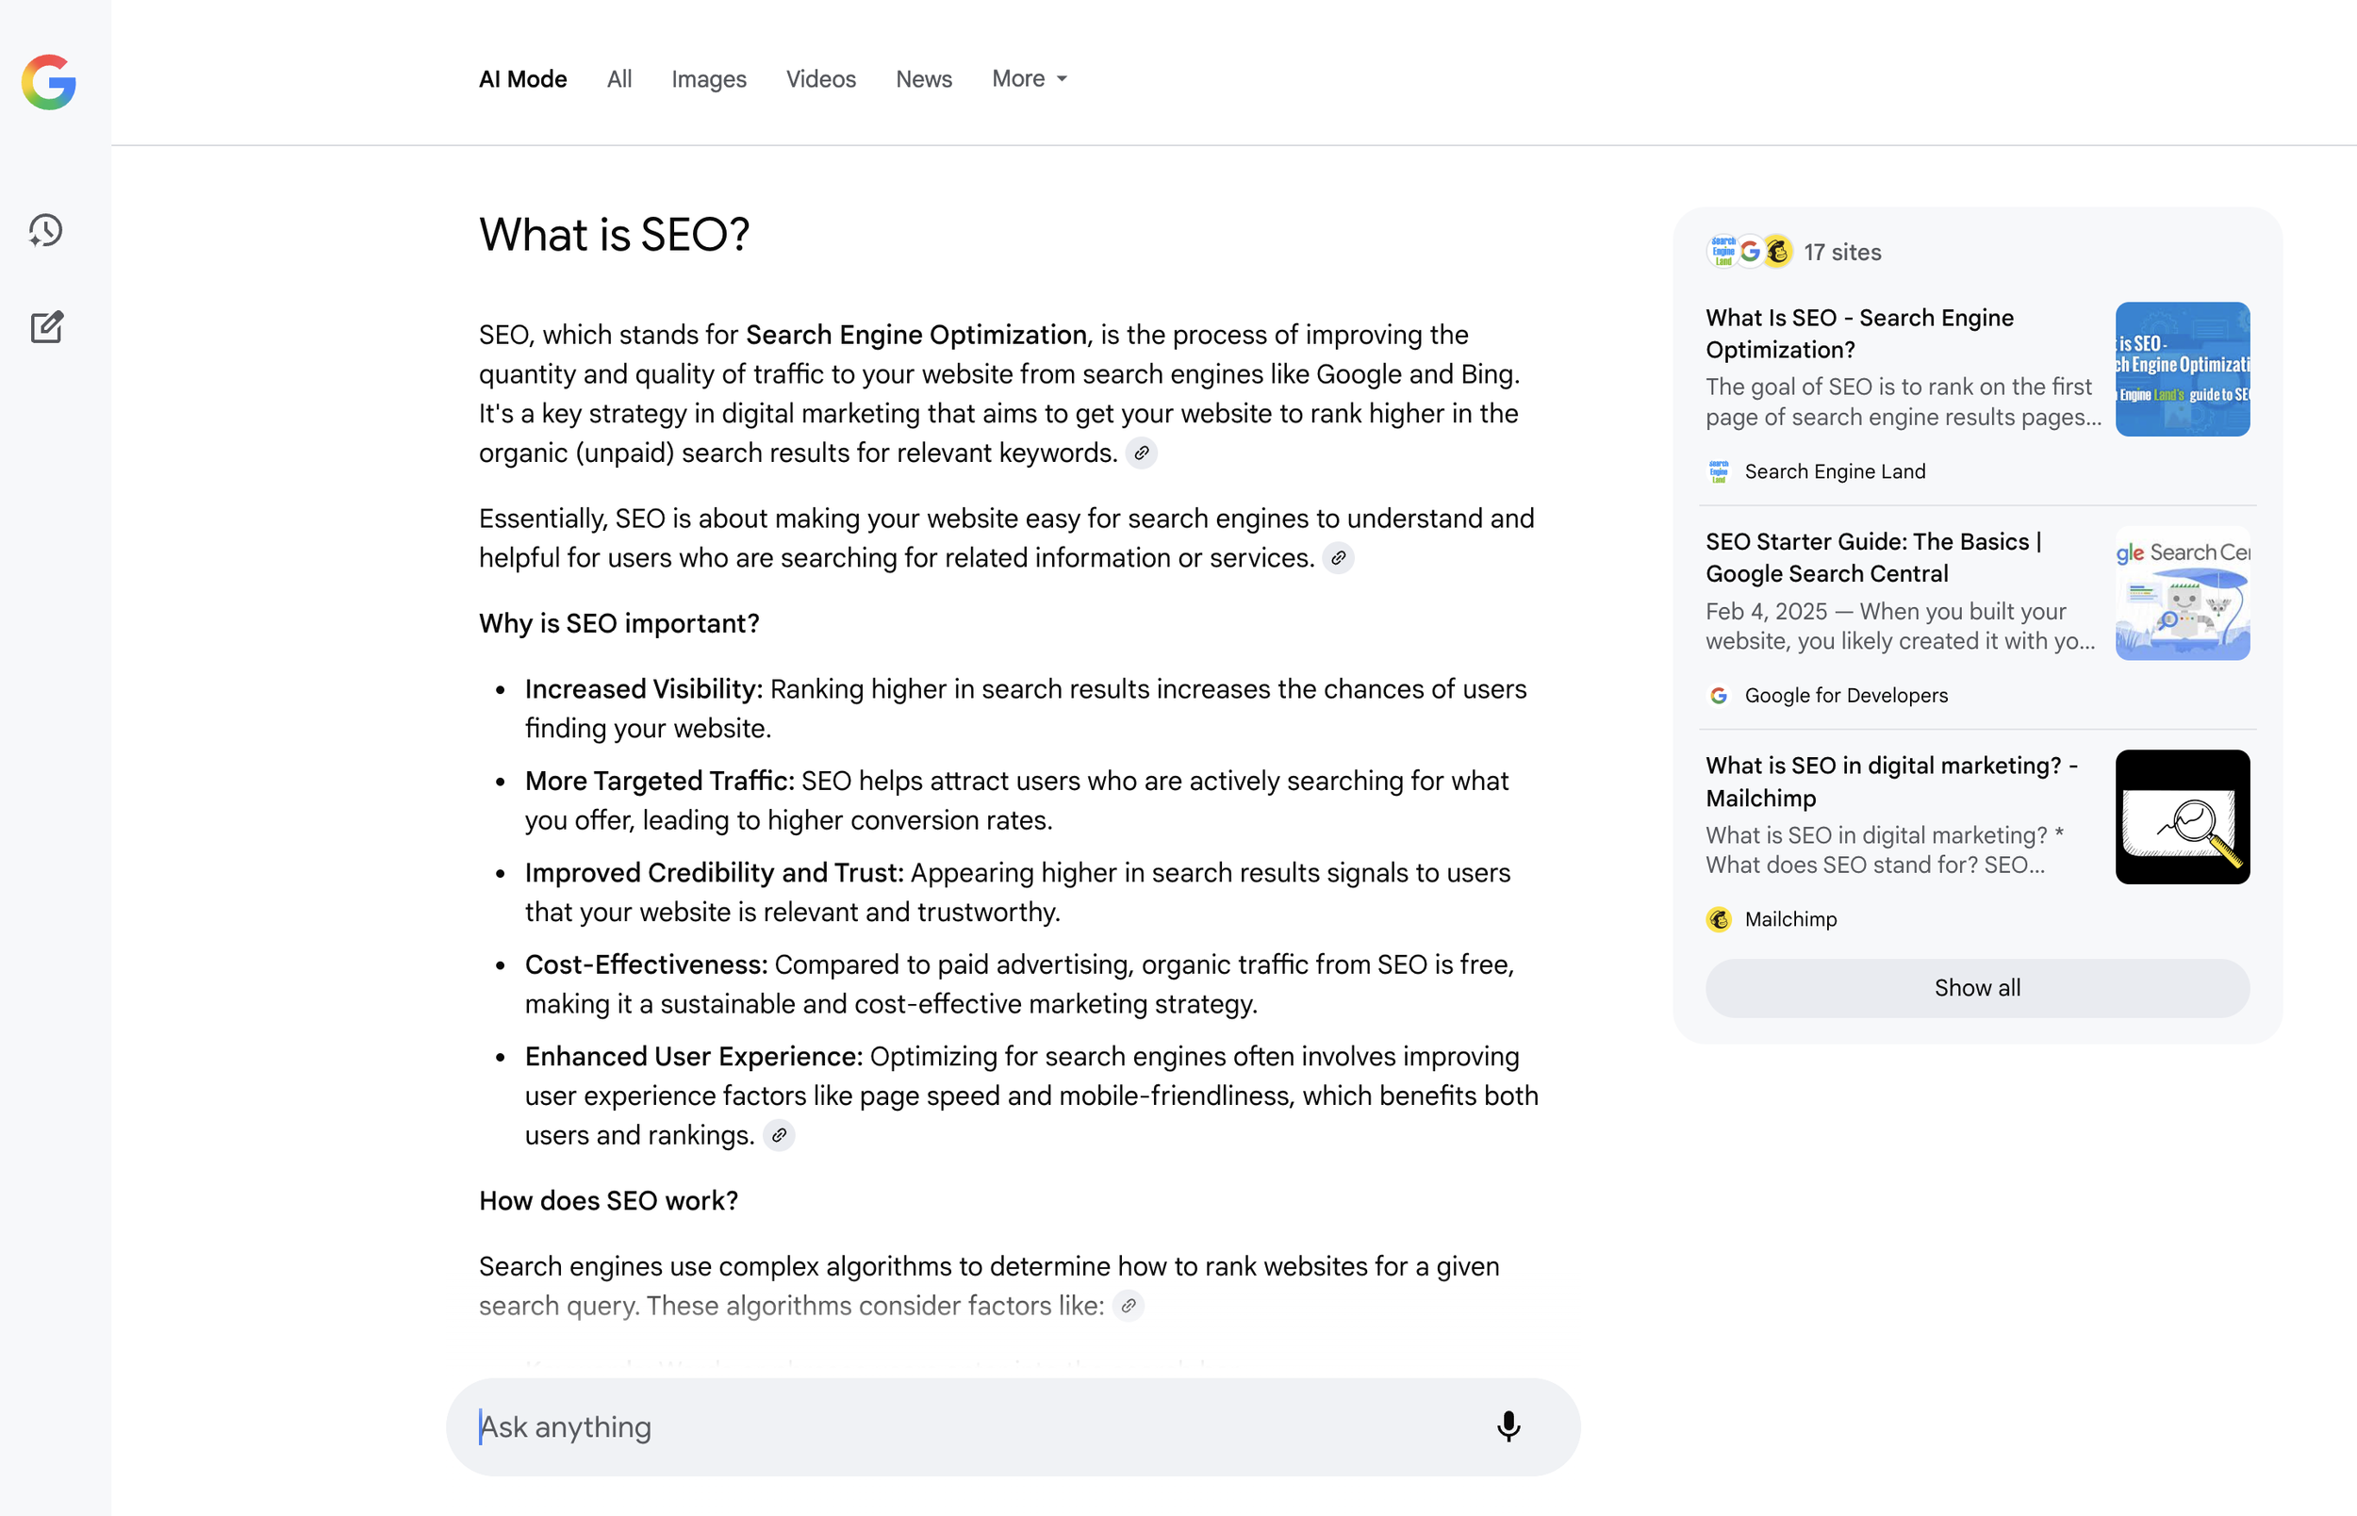Select the News tab

pyautogui.click(x=923, y=79)
